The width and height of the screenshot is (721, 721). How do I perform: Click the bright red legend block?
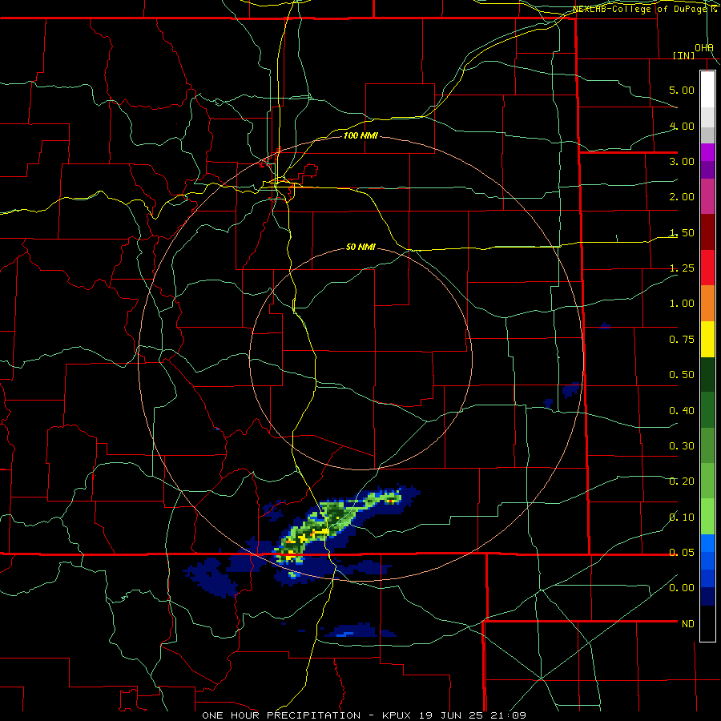click(707, 268)
